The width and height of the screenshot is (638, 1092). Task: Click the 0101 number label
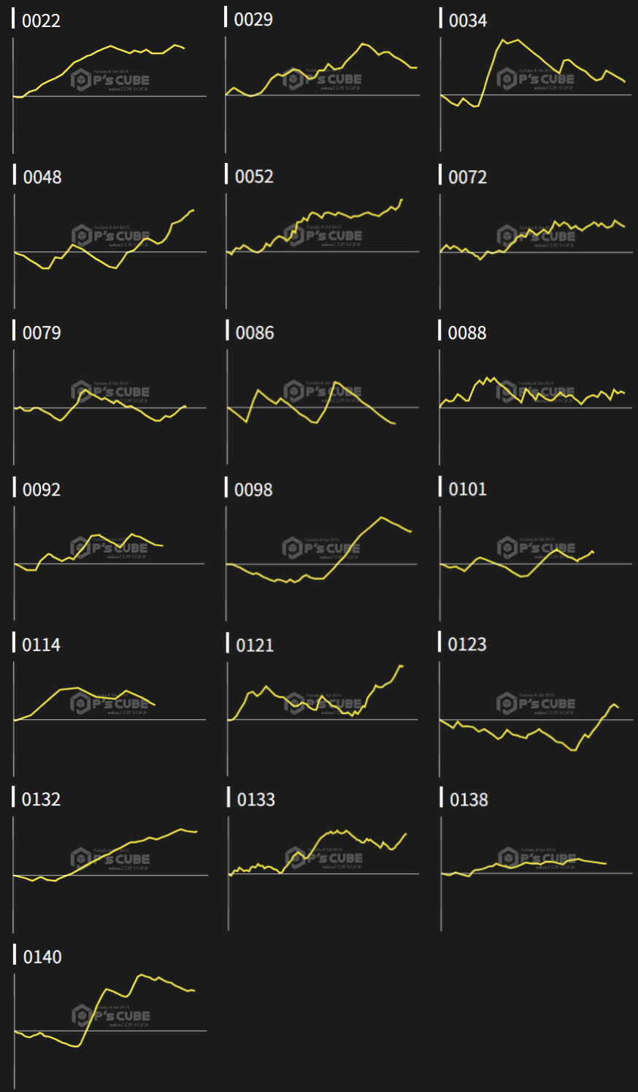coord(467,488)
